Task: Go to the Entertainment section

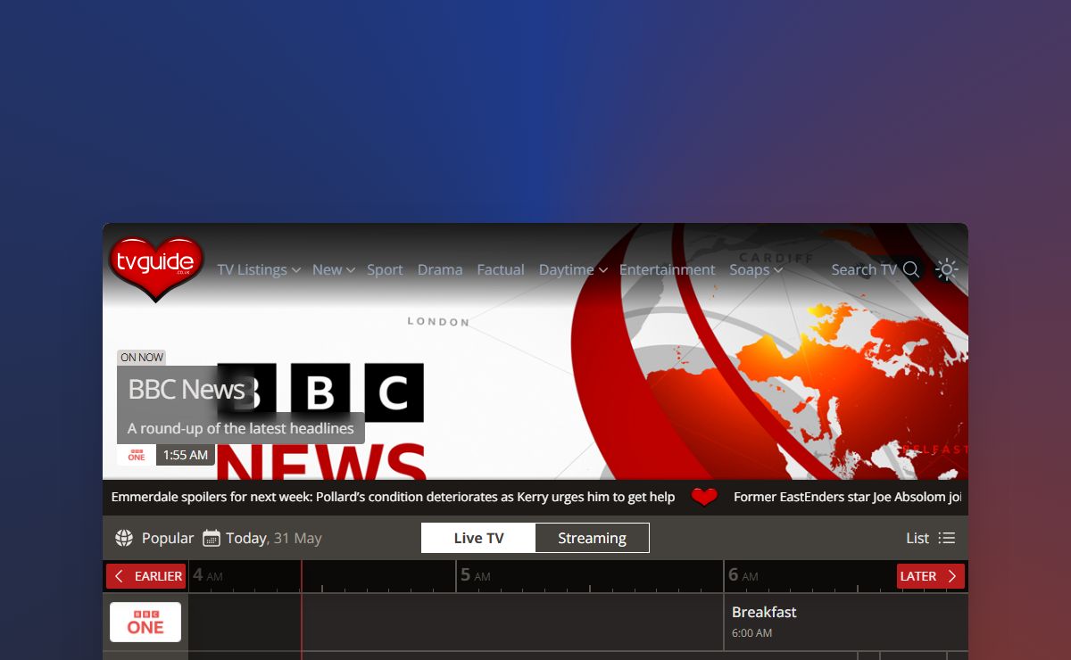Action: [668, 269]
